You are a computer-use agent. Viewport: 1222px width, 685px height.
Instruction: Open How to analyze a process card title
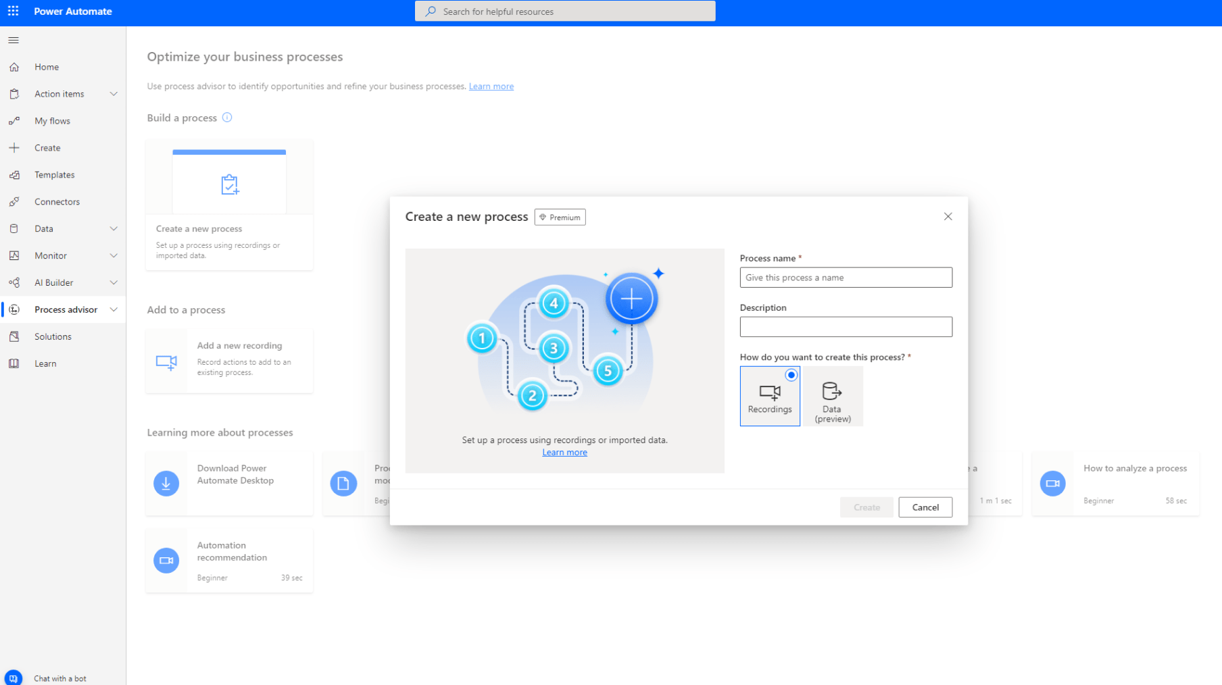(1135, 468)
